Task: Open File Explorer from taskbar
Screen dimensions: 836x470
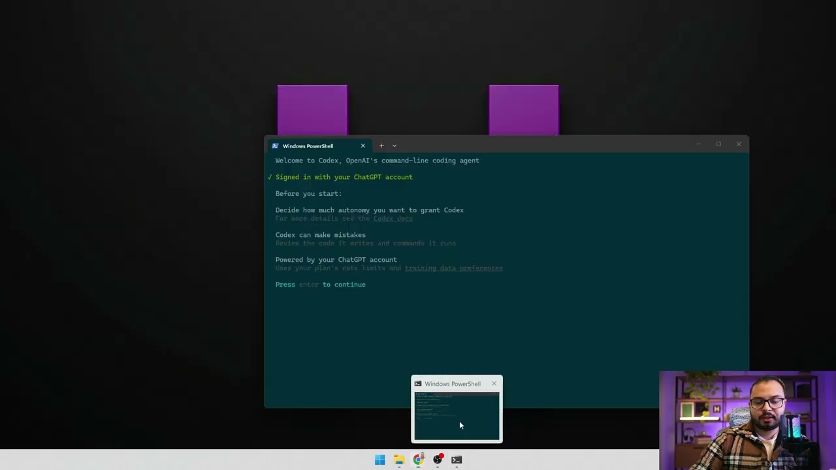Action: (399, 460)
